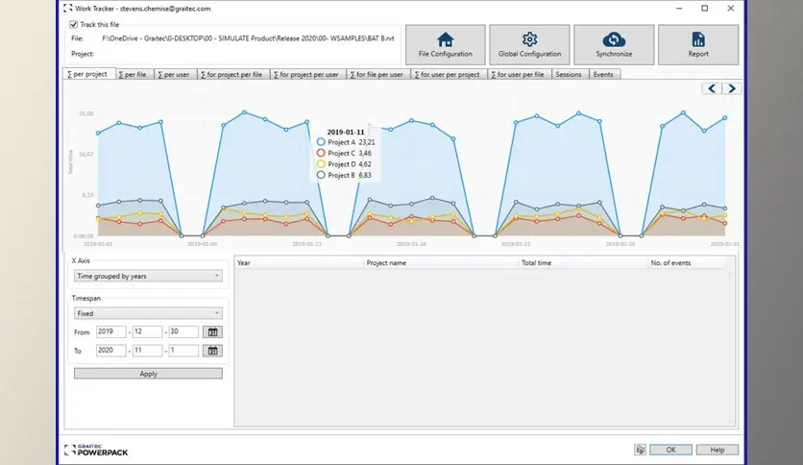Expand the X Axis grouping dropdown

pos(148,276)
